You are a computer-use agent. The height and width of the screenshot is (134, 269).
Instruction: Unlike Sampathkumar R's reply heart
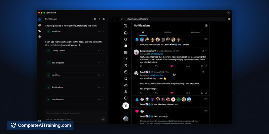click(171, 66)
